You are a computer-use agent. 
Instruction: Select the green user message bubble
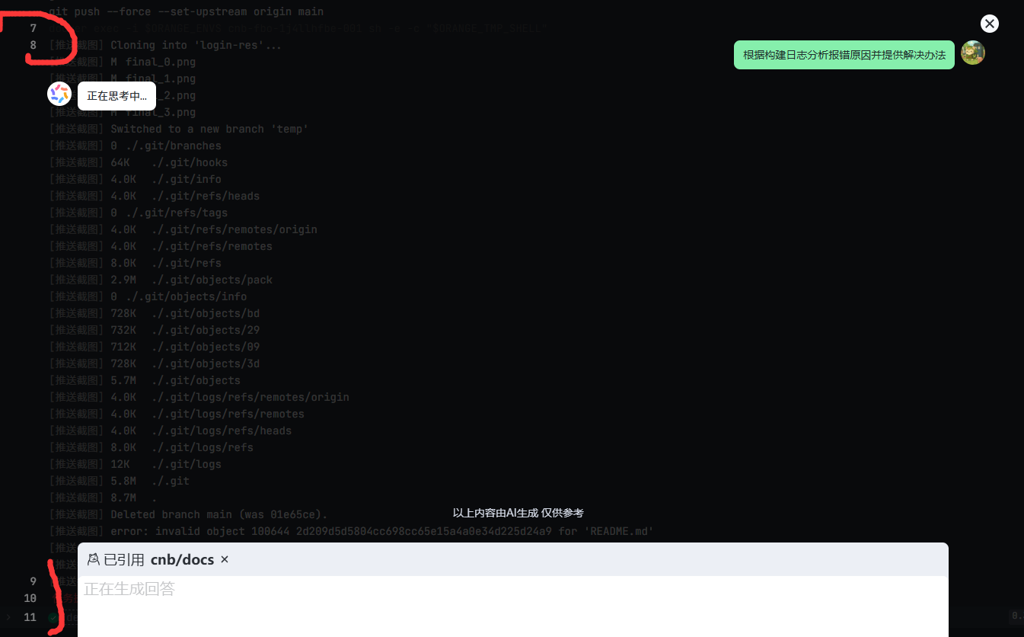pos(844,55)
